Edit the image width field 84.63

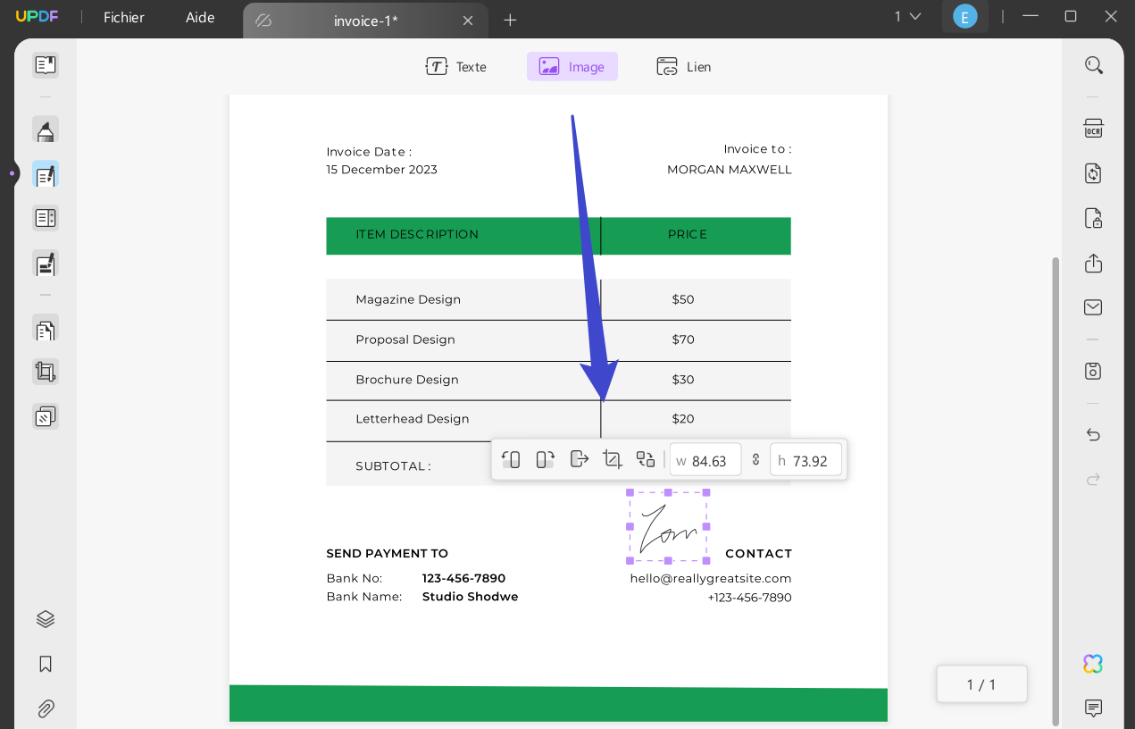tap(705, 461)
